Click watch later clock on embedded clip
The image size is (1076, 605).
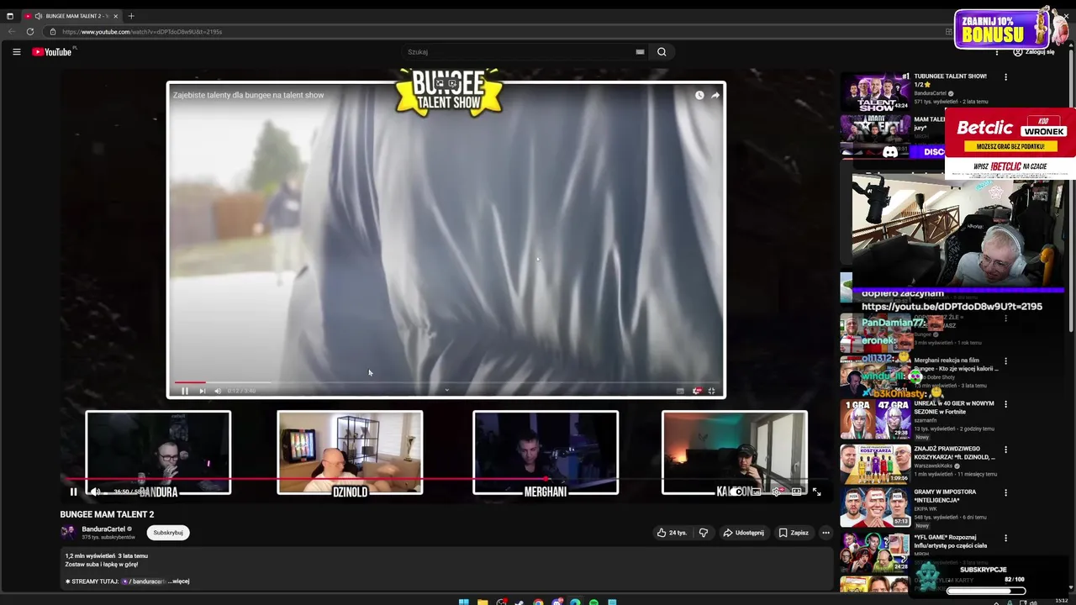[x=699, y=95]
